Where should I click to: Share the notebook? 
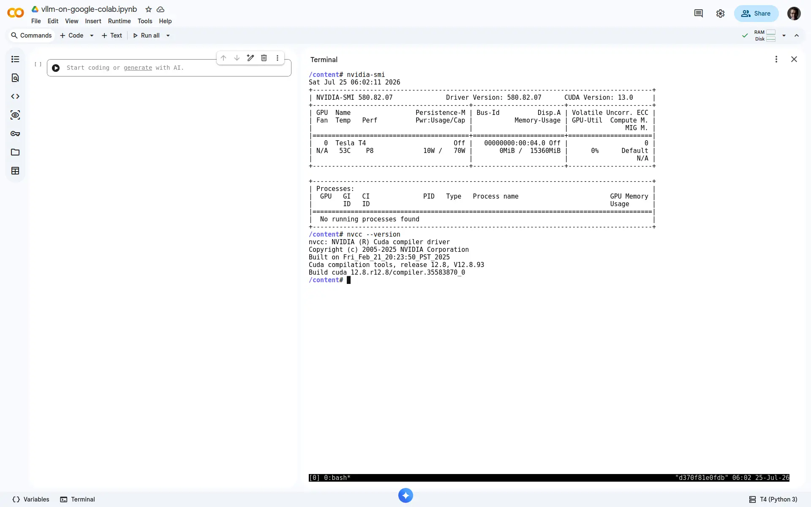pyautogui.click(x=756, y=14)
